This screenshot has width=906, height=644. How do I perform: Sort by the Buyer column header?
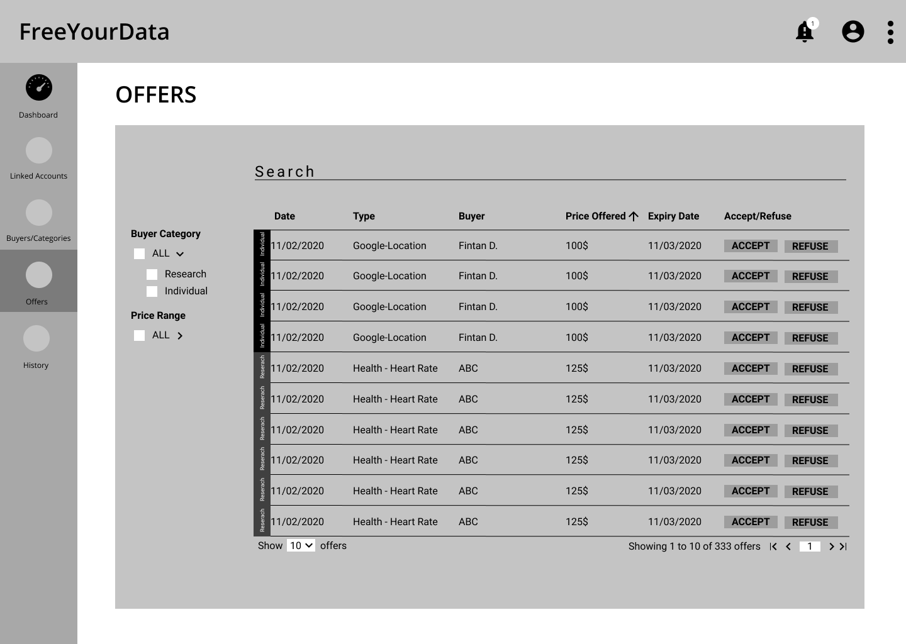pyautogui.click(x=471, y=216)
